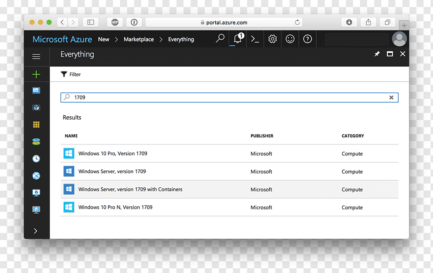The width and height of the screenshot is (433, 273).
Task: Clear the 1709 search text
Action: point(391,97)
